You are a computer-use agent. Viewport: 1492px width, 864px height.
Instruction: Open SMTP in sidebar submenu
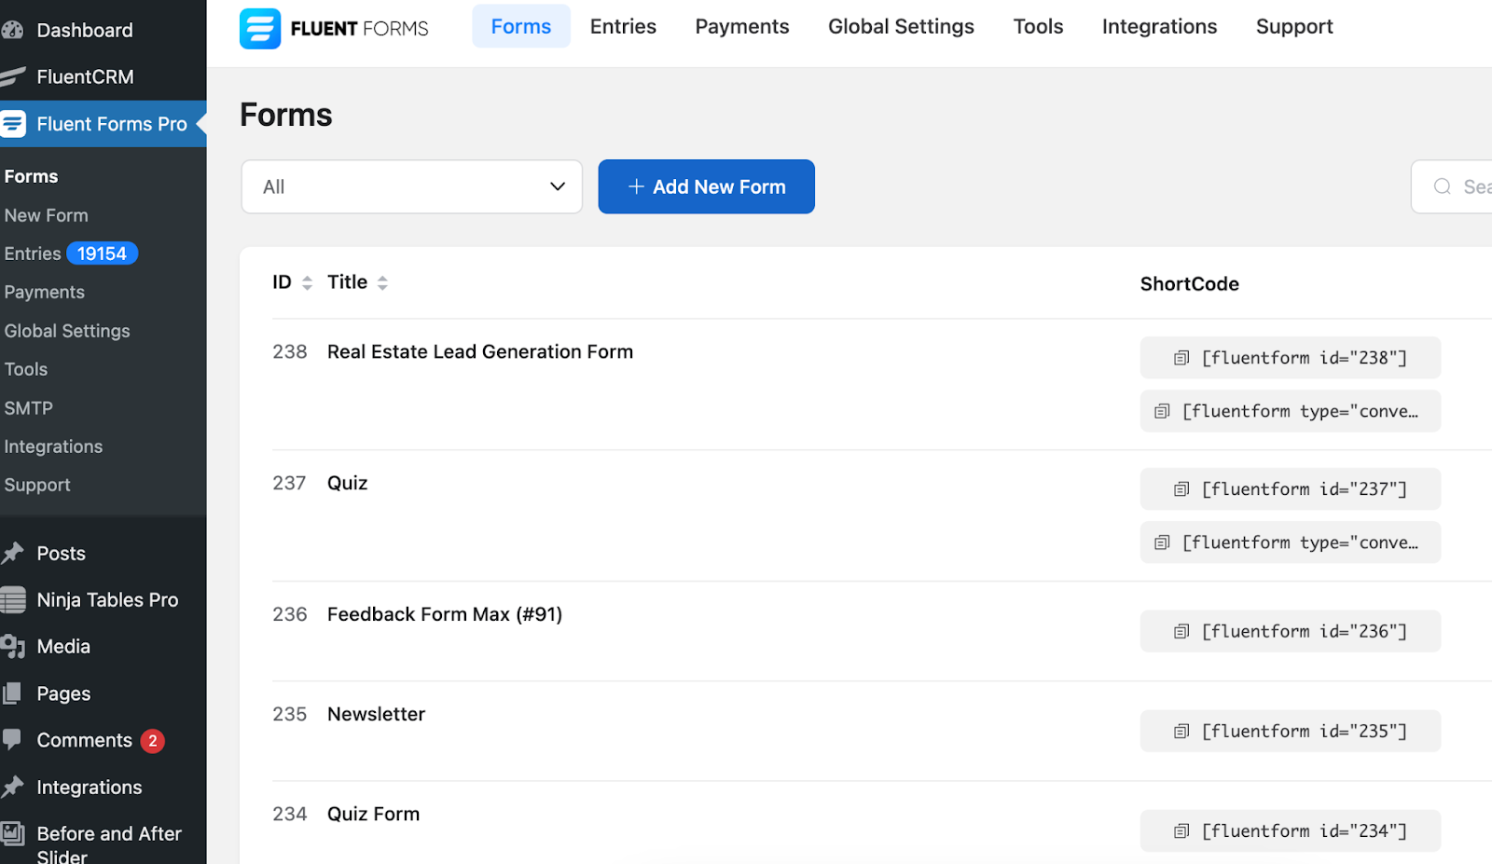(29, 408)
